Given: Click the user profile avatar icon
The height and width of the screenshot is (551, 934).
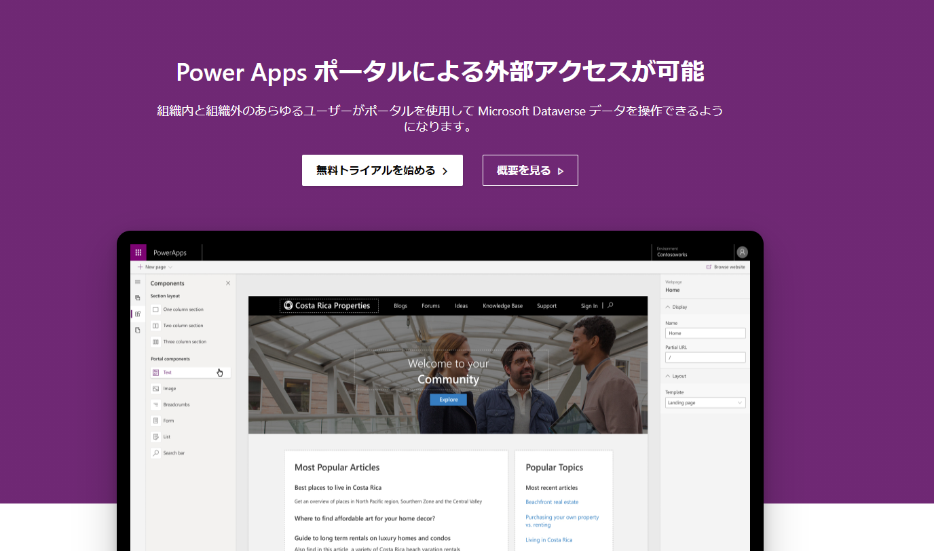Looking at the screenshot, I should coord(742,252).
